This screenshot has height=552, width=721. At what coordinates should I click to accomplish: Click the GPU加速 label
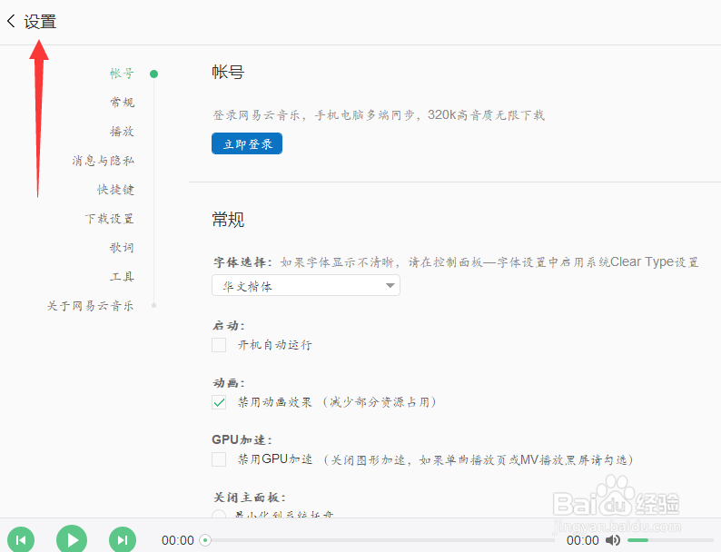click(242, 439)
